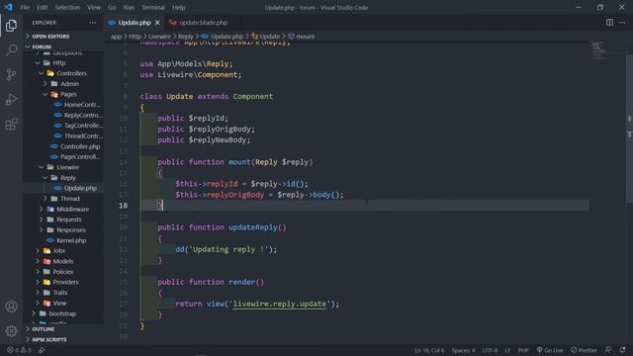Open the Search view in activity bar
The image size is (633, 356).
click(x=11, y=50)
